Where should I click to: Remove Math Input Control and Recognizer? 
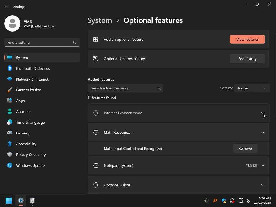245,149
